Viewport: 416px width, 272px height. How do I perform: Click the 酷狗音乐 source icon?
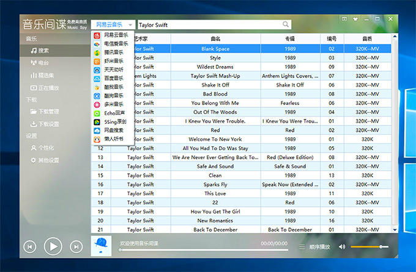point(97,96)
